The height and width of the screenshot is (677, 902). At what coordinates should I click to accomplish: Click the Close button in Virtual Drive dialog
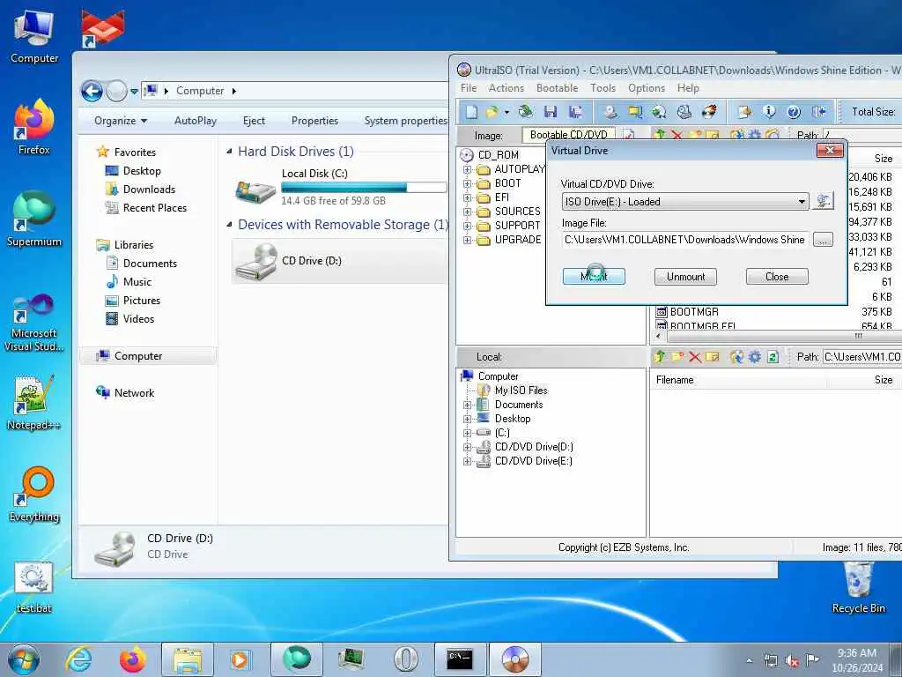777,276
